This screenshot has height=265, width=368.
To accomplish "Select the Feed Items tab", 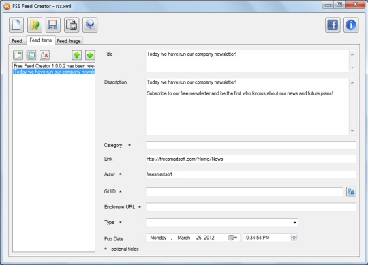I will click(x=41, y=40).
